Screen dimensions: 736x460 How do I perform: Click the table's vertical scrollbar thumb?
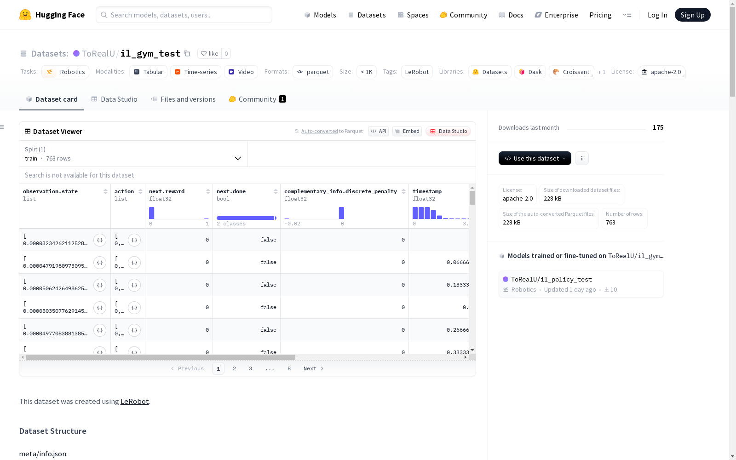pos(472,198)
